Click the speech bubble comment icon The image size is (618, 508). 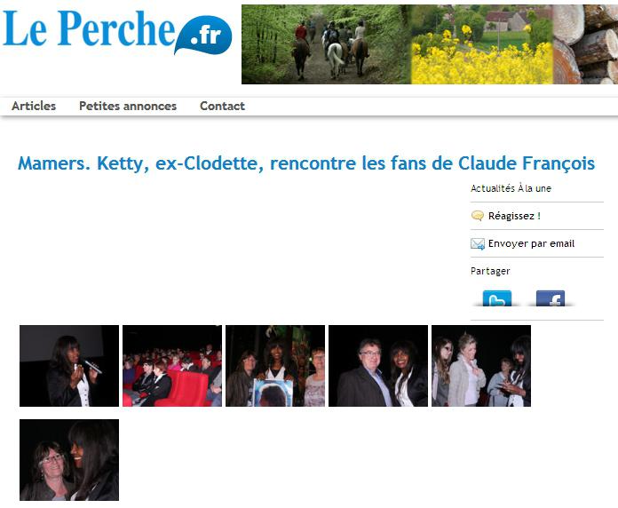click(x=478, y=216)
